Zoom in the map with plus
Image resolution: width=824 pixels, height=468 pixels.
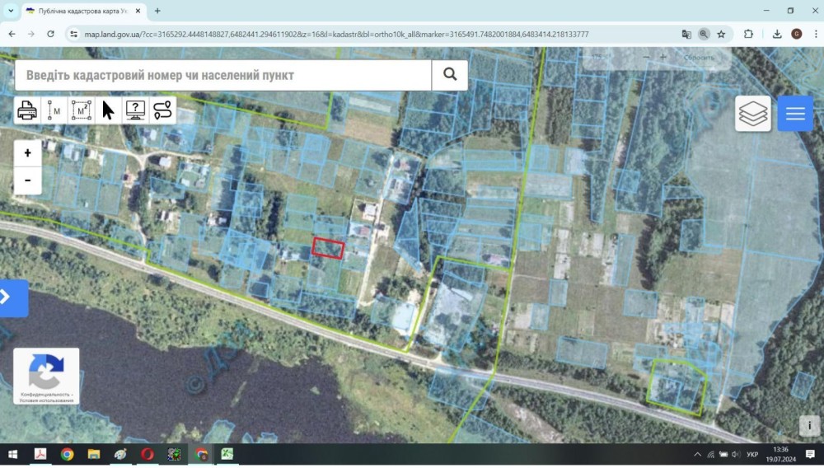click(28, 153)
